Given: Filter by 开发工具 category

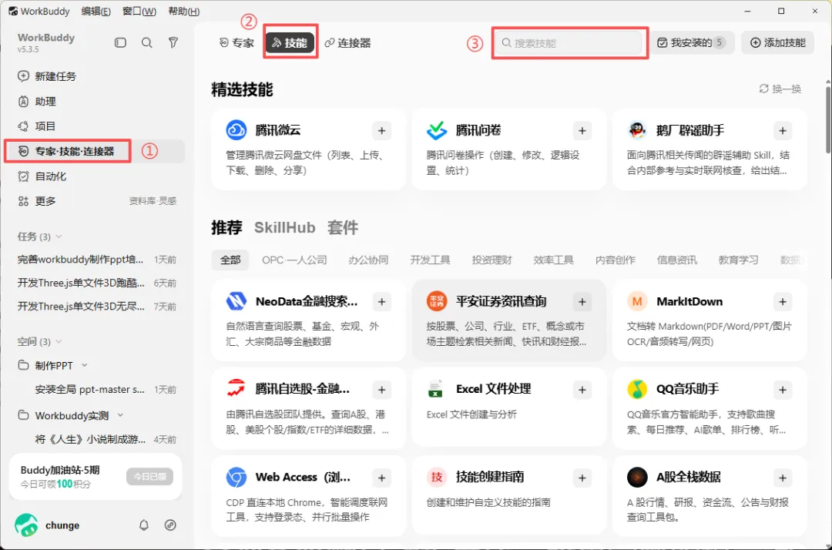Looking at the screenshot, I should (430, 260).
